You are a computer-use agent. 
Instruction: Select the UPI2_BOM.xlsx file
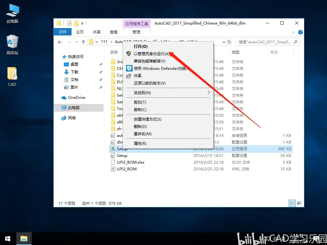[x=201, y=162]
